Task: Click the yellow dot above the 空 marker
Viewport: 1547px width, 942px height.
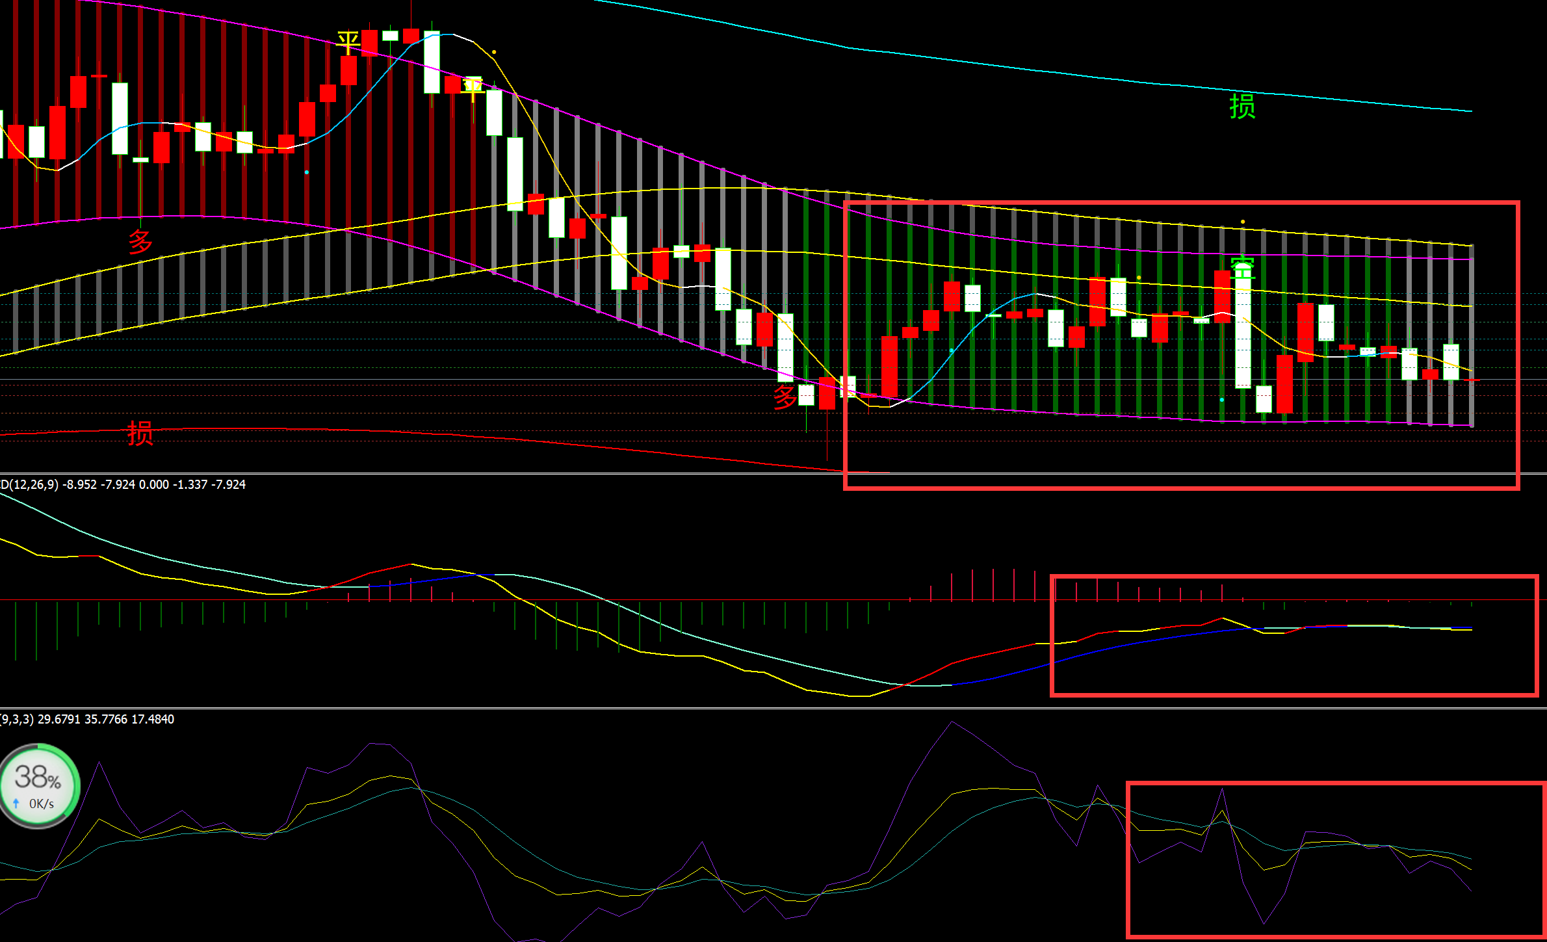Action: 1243,222
